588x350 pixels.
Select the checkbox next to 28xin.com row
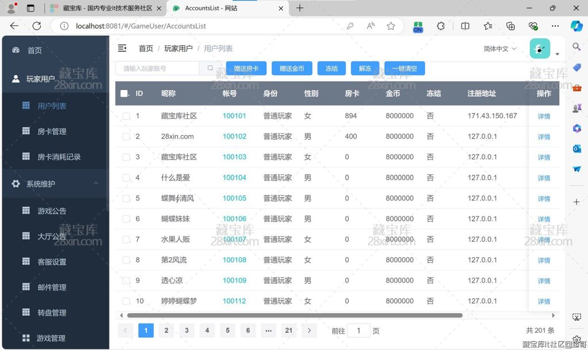pos(127,136)
